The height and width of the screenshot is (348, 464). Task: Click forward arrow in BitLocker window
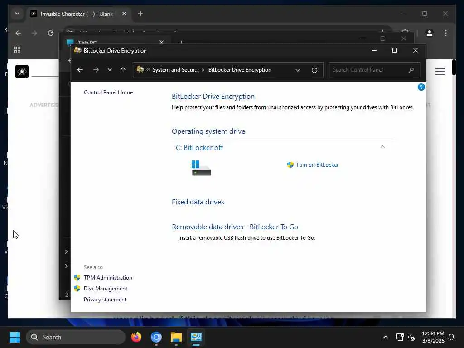coord(96,70)
